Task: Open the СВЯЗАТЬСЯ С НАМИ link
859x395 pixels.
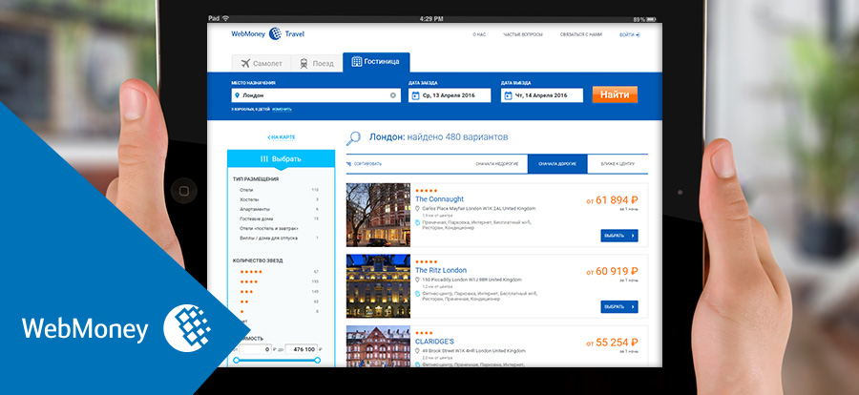Action: [580, 34]
